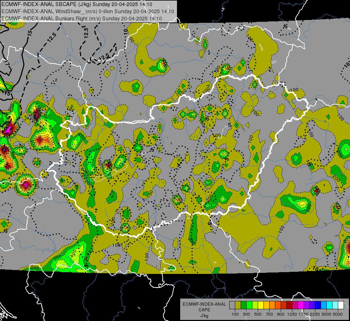Pick the cyan legend swatch after 3000

tap(330, 305)
